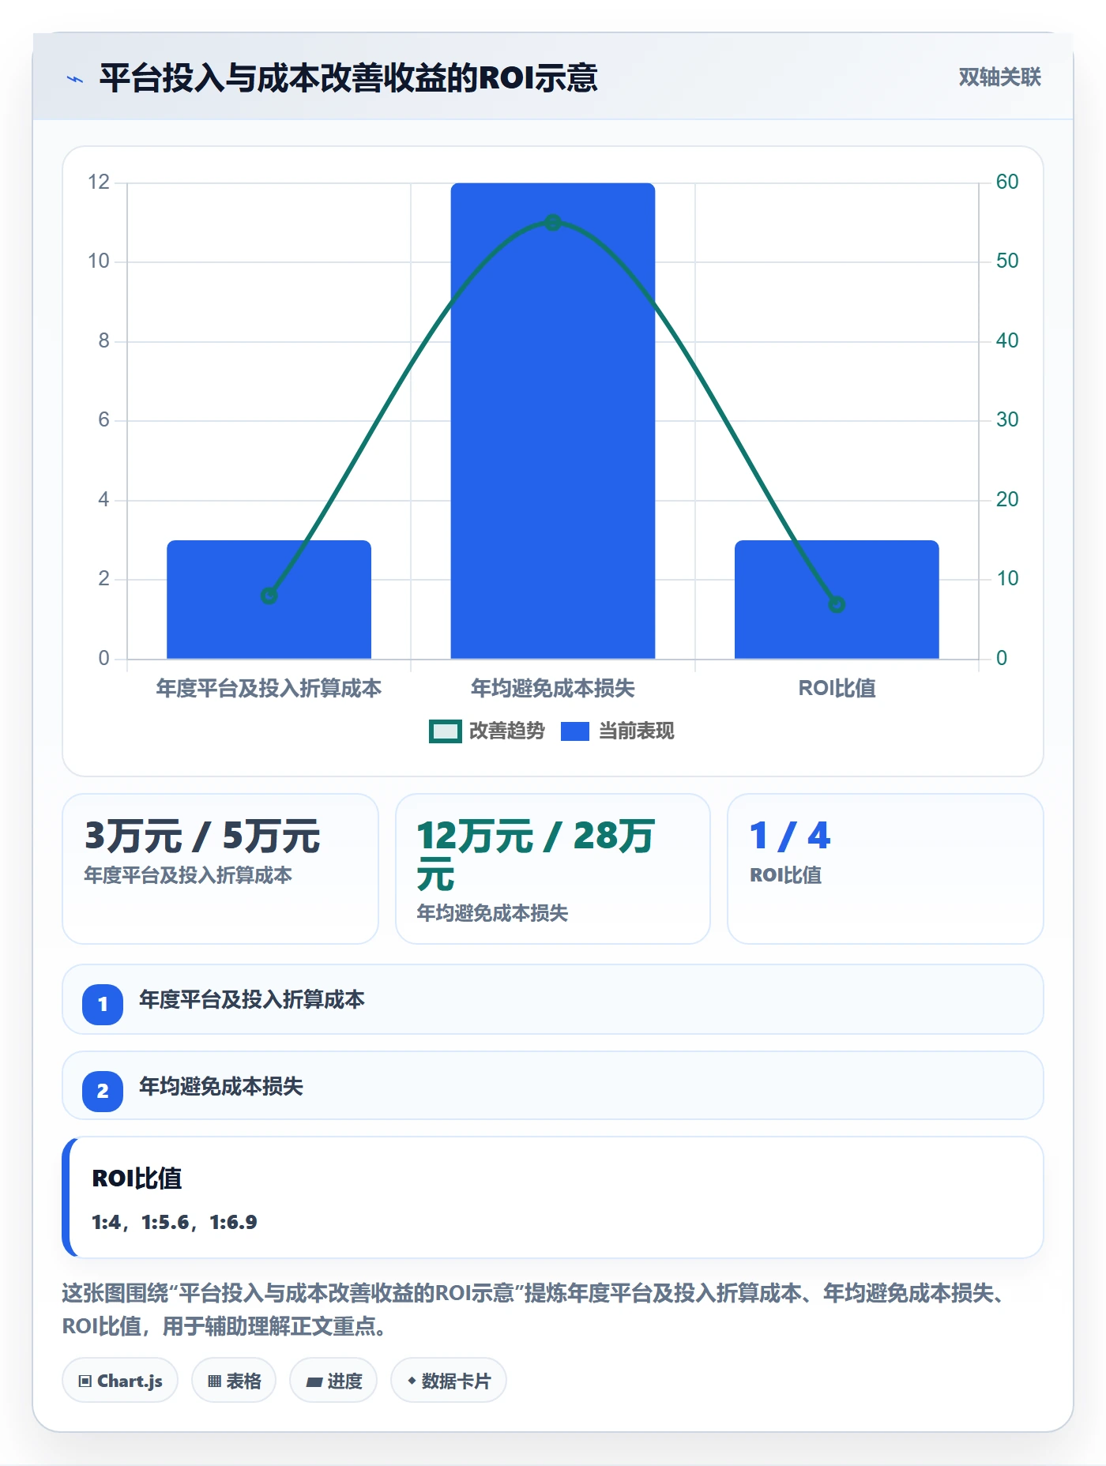Click the chart bar for ROI比值

pyautogui.click(x=837, y=600)
